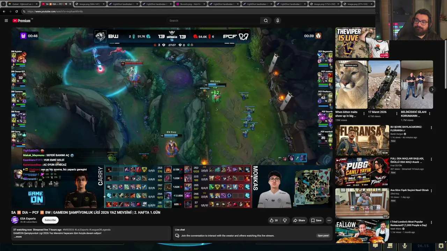
Task: Open the PUBG Canlı Yayın thumbnail
Action: pos(362,172)
